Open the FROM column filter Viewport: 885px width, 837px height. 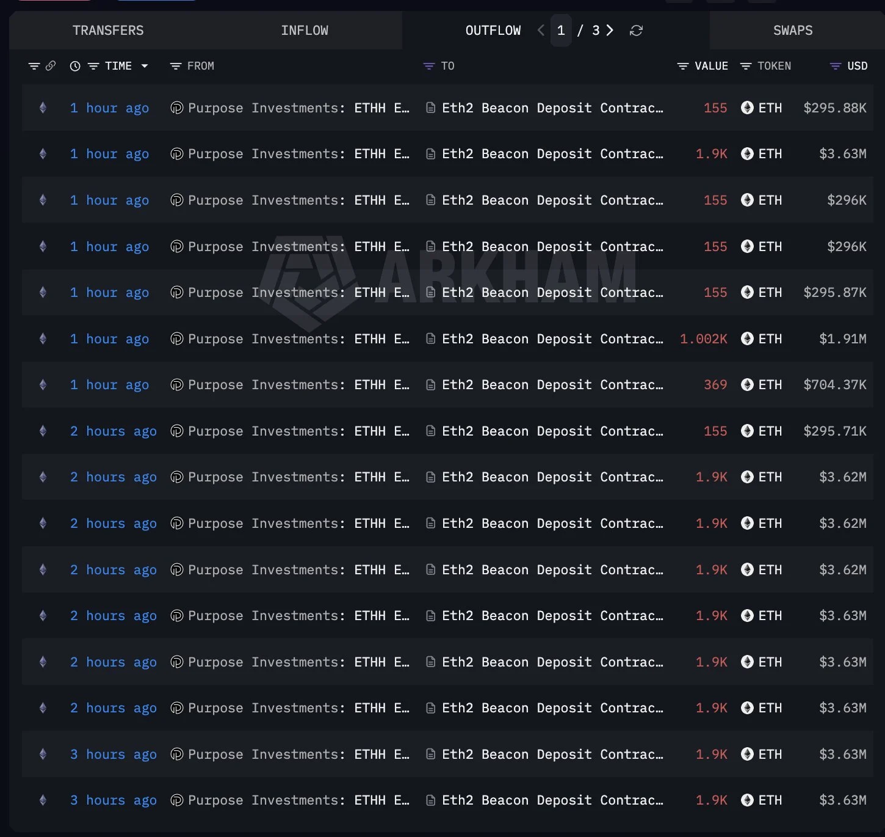176,66
